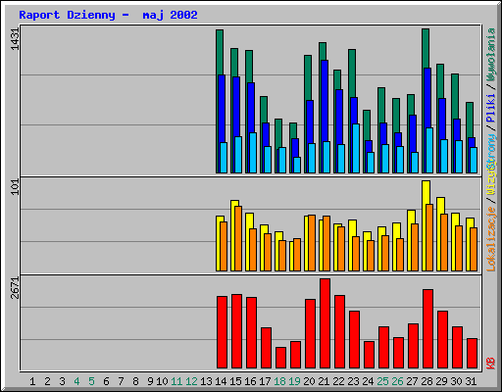
Task: Select green weekend day 19 label
Action: click(x=294, y=381)
